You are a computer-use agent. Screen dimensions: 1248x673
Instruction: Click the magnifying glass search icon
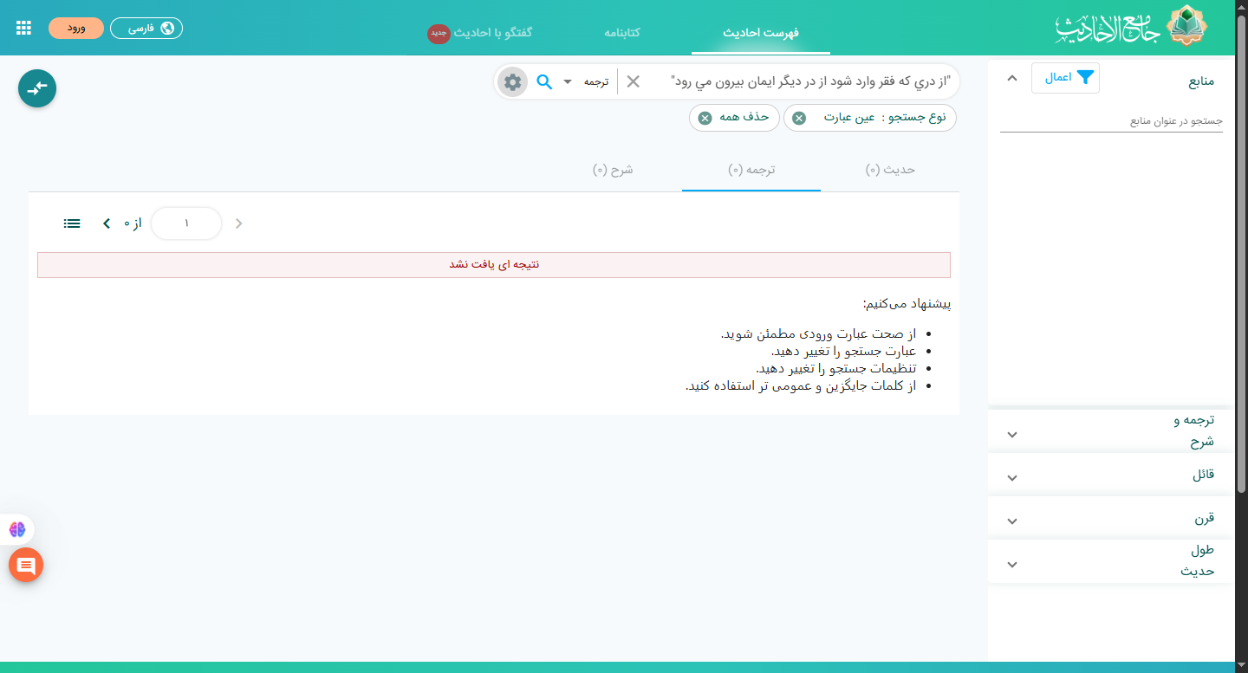point(544,81)
